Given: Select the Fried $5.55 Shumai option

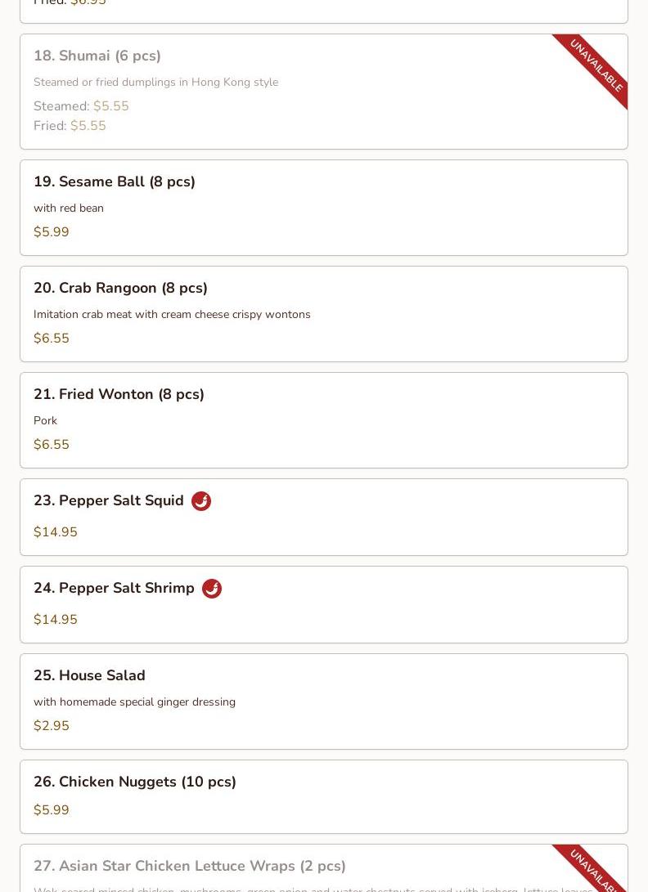Looking at the screenshot, I should (x=70, y=126).
